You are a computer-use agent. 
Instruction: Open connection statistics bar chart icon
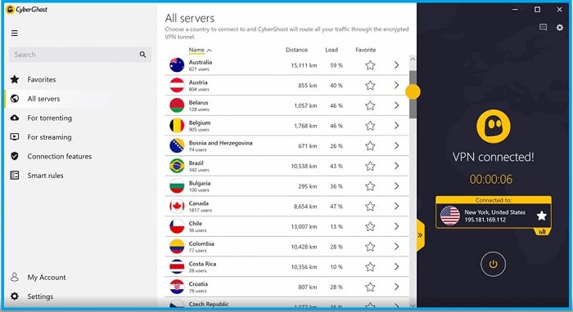pos(542,231)
